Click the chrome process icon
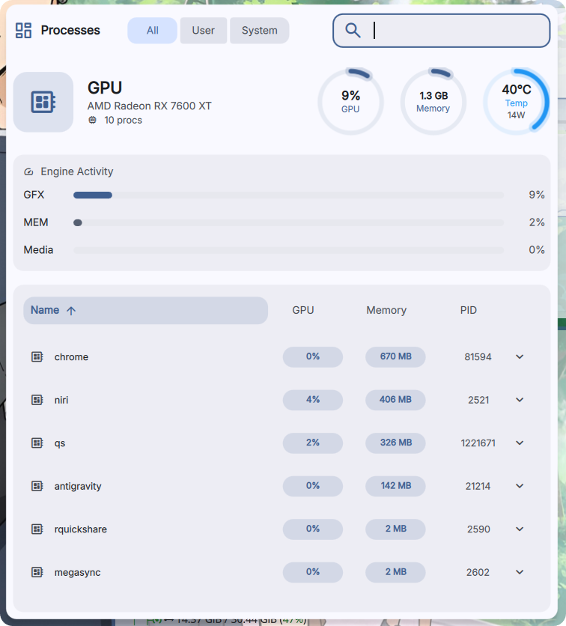566x626 pixels. pos(37,356)
